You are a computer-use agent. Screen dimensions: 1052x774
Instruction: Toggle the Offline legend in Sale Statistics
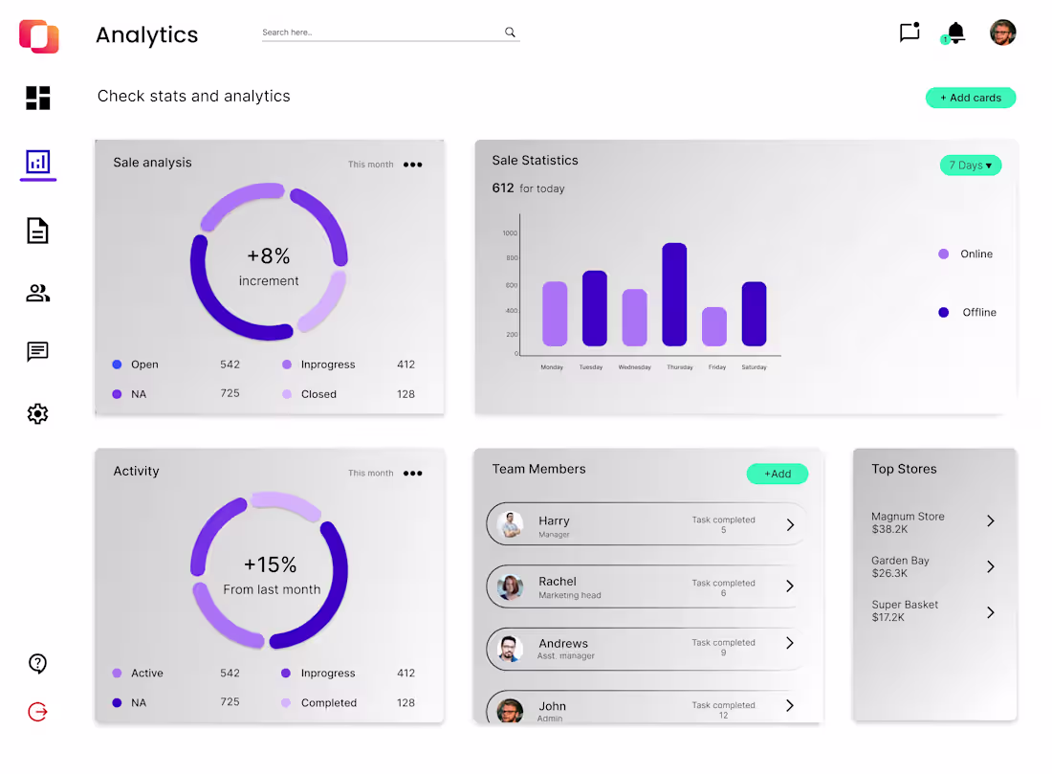[966, 312]
